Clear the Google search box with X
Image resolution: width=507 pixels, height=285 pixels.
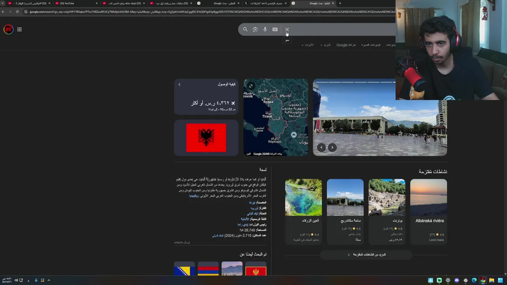pyautogui.click(x=287, y=29)
